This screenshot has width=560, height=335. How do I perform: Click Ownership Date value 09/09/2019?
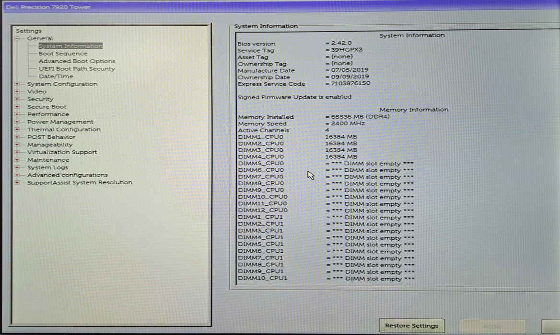(350, 77)
